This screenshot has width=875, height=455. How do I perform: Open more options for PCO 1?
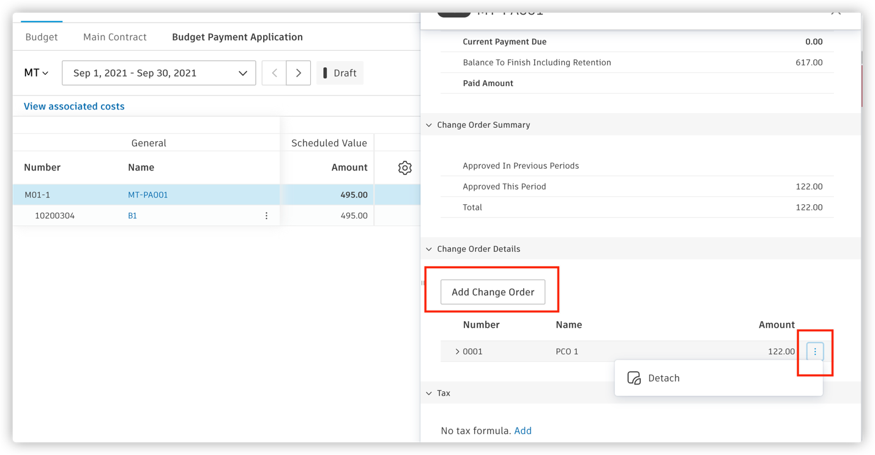(x=814, y=351)
